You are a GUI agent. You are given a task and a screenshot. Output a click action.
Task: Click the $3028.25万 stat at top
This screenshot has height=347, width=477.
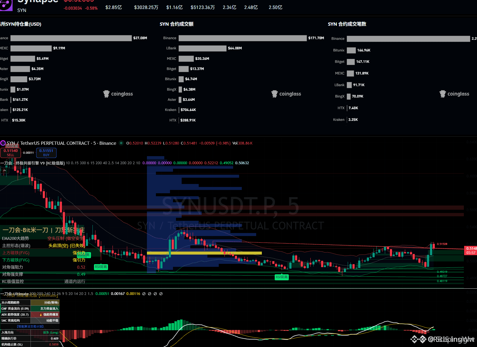coord(146,7)
